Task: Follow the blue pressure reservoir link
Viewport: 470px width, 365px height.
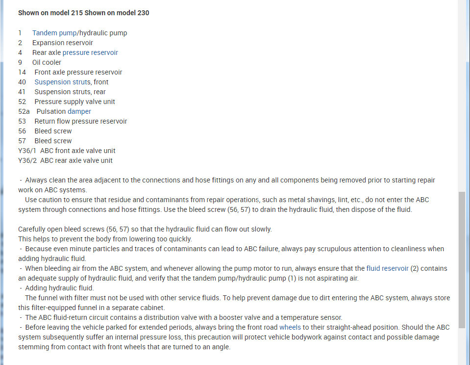Action: (90, 52)
